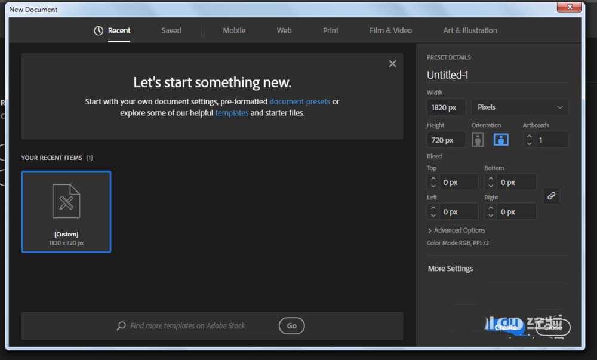The height and width of the screenshot is (360, 597).
Task: Close the New Document window
Action: [x=570, y=7]
